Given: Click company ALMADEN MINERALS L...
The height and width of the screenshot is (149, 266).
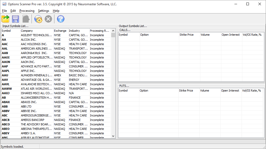Looking at the screenshot, I should (37, 75).
